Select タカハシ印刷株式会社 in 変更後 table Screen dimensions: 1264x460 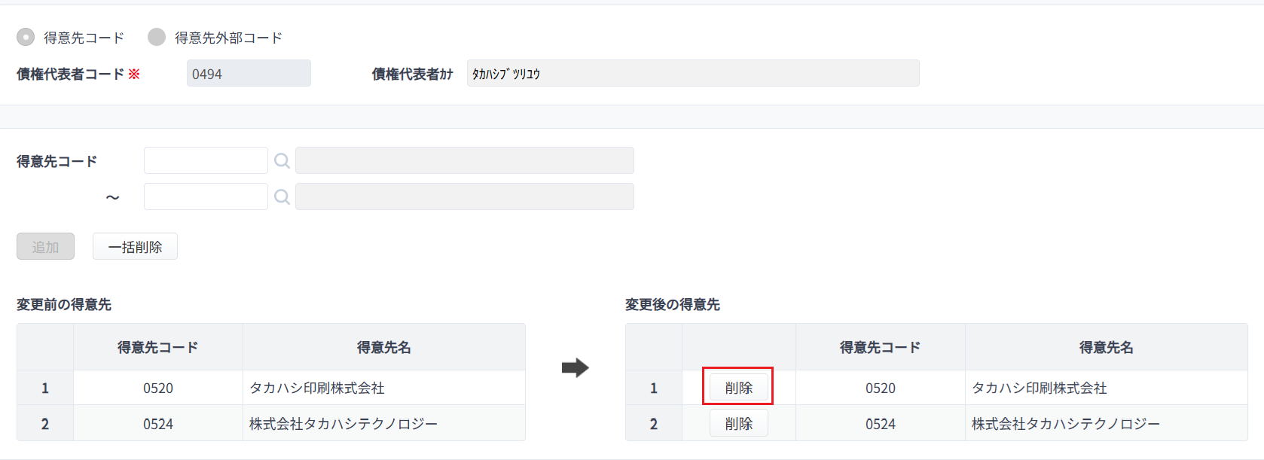1040,388
